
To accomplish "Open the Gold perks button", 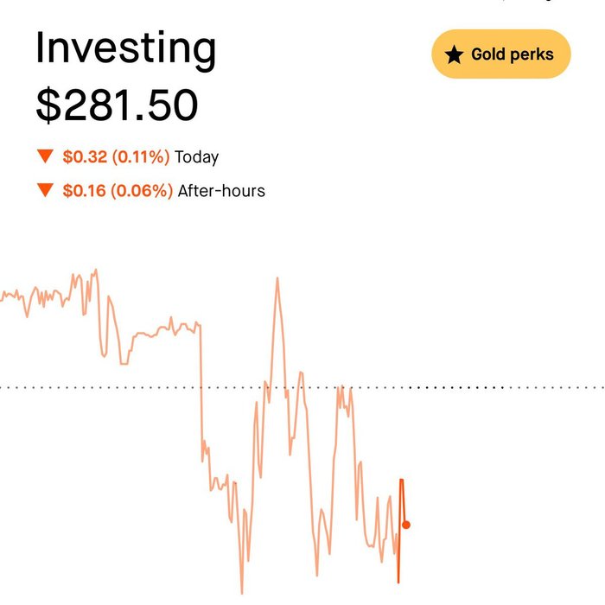I will pos(500,54).
